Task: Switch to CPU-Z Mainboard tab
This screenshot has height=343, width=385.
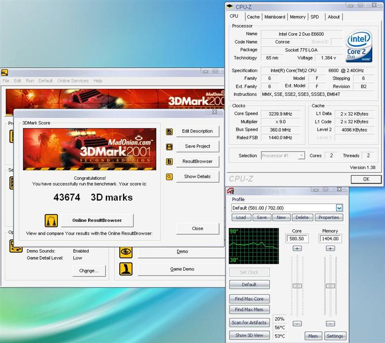Action: click(275, 17)
